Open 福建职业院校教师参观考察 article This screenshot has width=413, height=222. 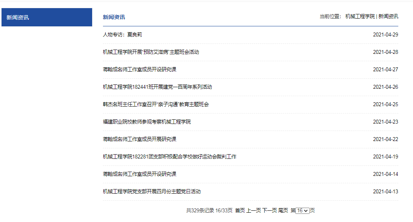tap(147, 122)
